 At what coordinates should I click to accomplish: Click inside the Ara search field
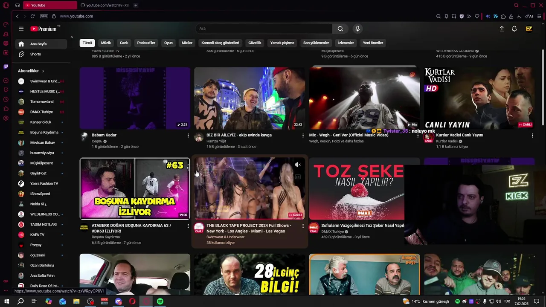pos(264,29)
